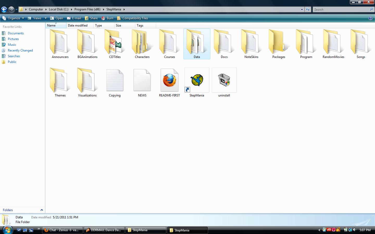
Task: Go to Program Files (x86) breadcrumb
Action: [x=87, y=9]
